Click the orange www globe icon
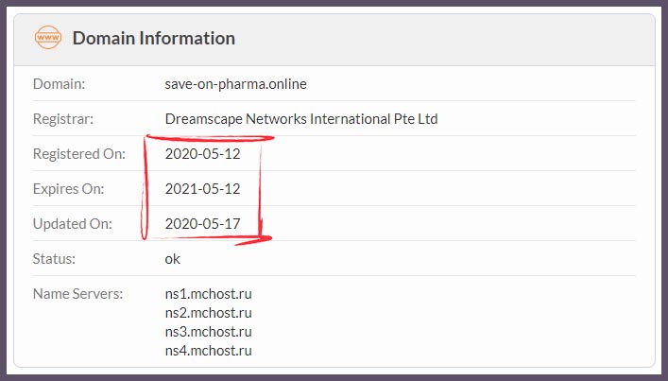This screenshot has height=381, width=668. pos(47,38)
